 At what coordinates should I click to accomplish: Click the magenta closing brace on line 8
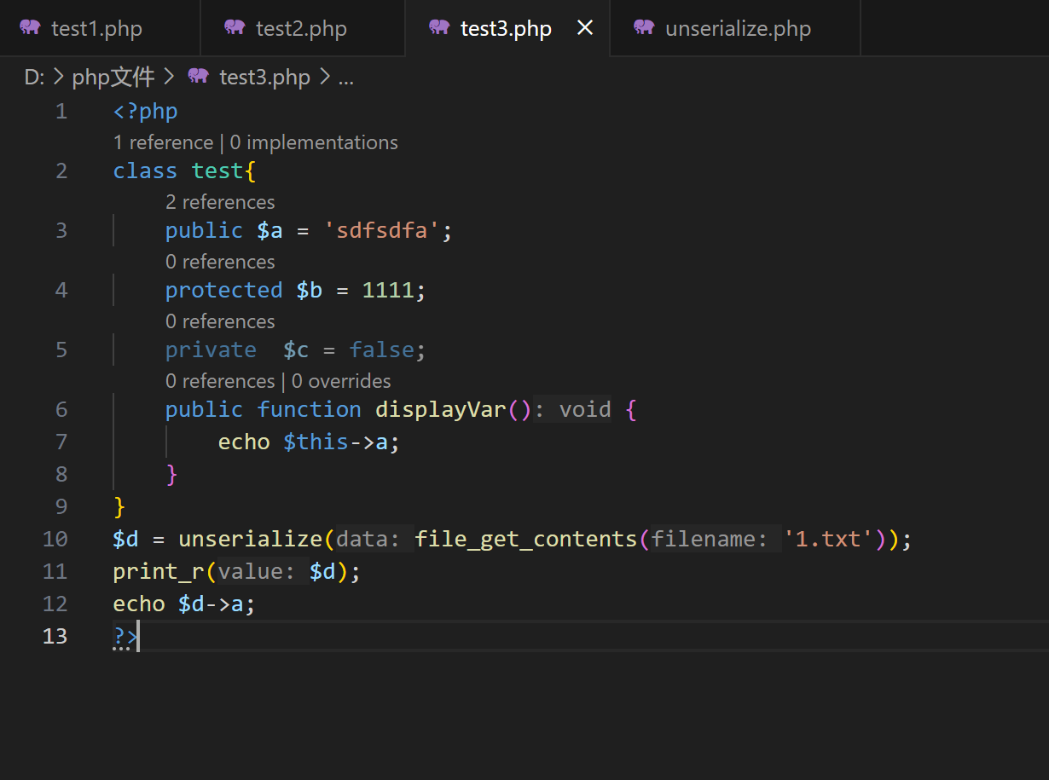point(171,474)
